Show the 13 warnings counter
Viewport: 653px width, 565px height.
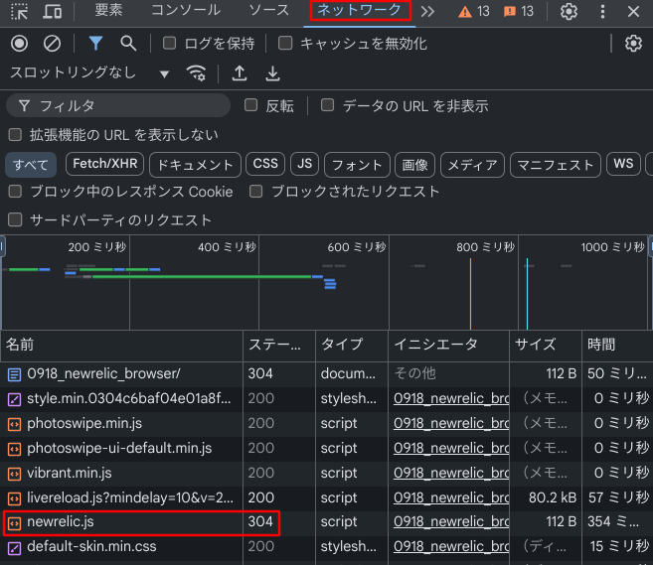474,11
